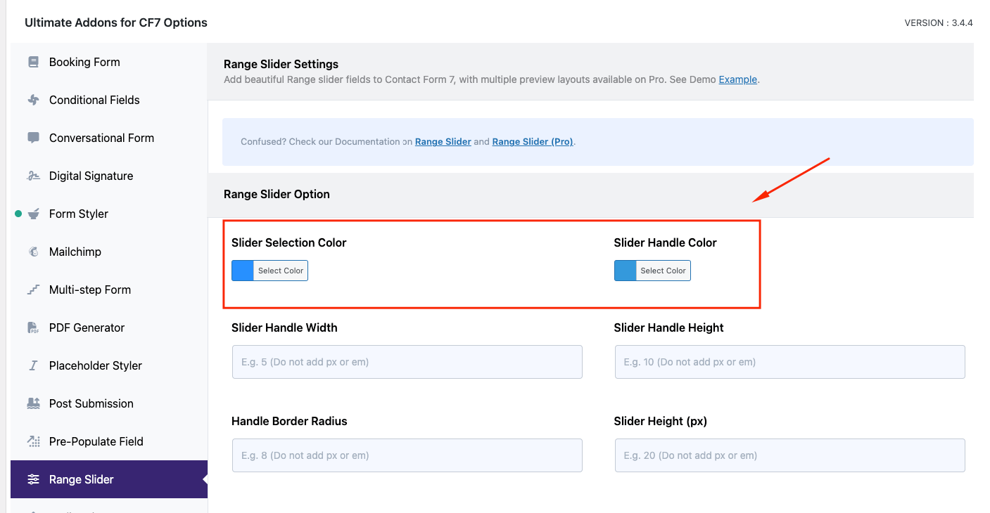
Task: Click the Pre-Populate Field icon
Action: pyautogui.click(x=33, y=441)
